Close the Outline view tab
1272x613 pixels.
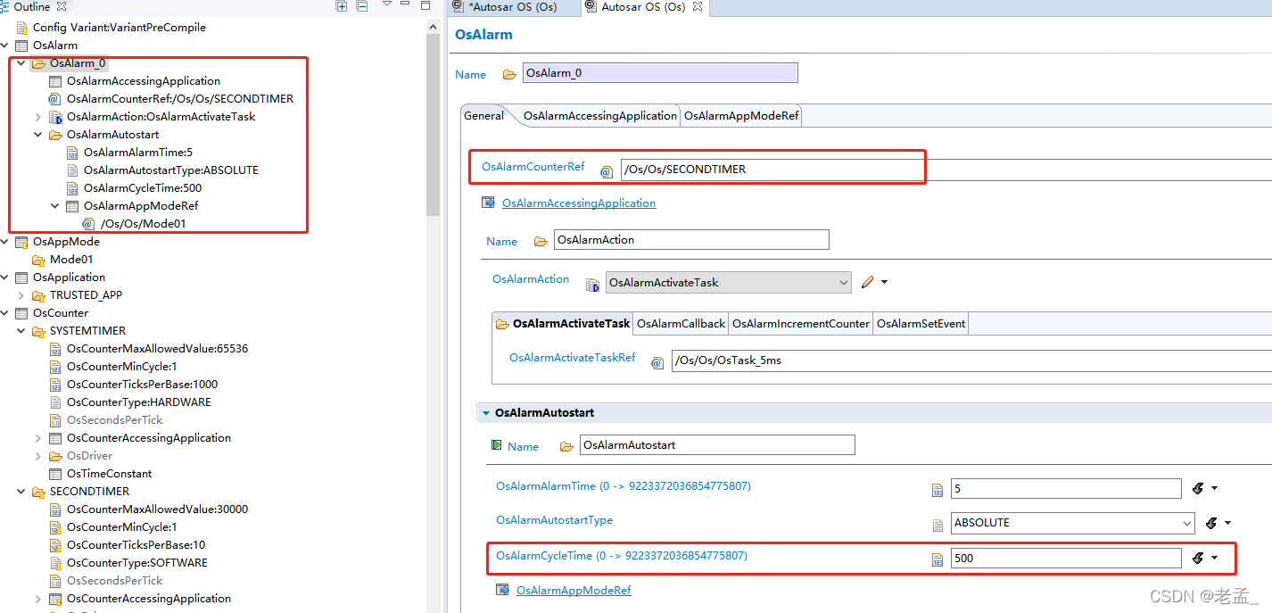(62, 6)
